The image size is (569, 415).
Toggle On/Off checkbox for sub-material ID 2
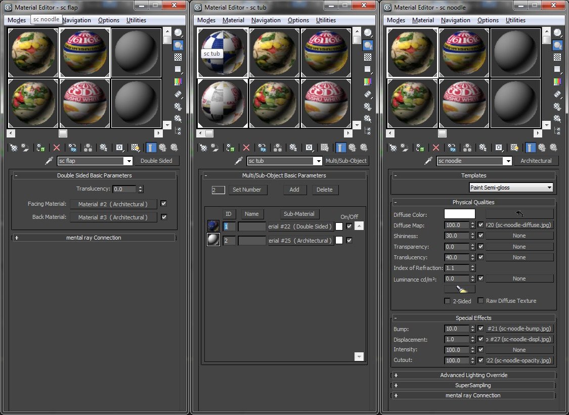pyautogui.click(x=349, y=240)
